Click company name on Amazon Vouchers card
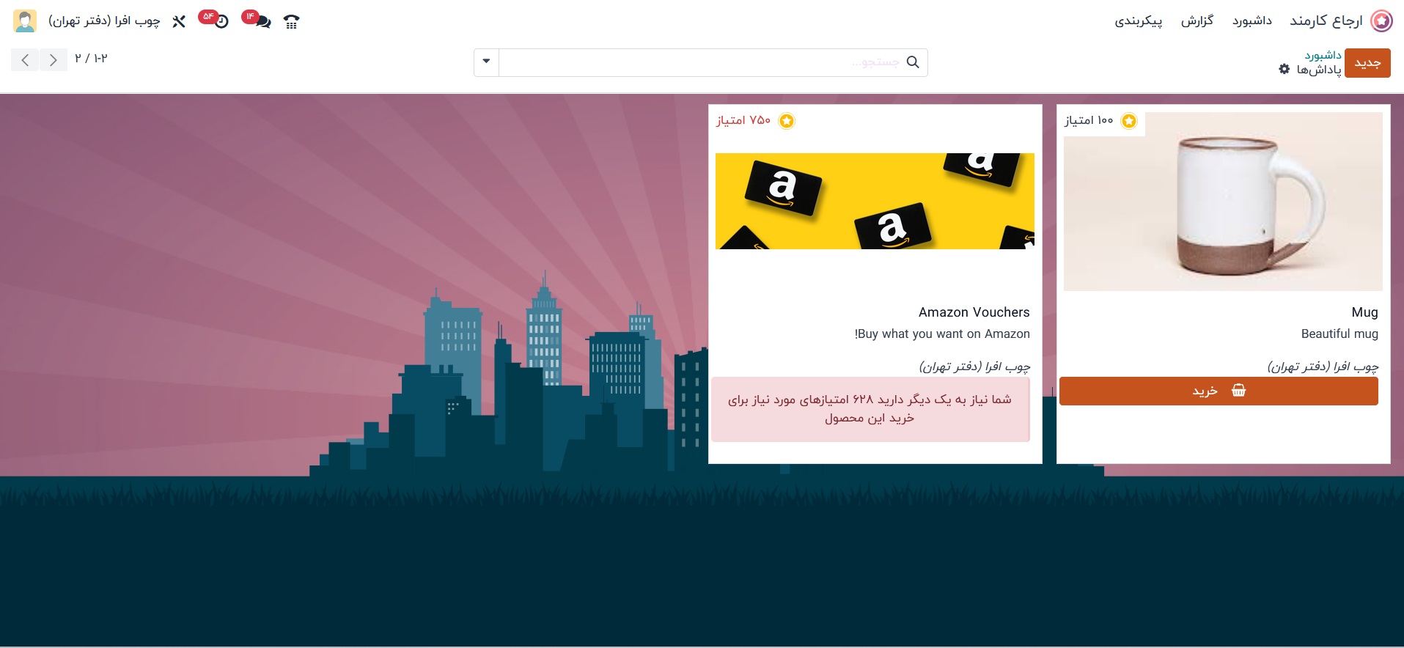Viewport: 1404px width, 648px height. (x=974, y=366)
